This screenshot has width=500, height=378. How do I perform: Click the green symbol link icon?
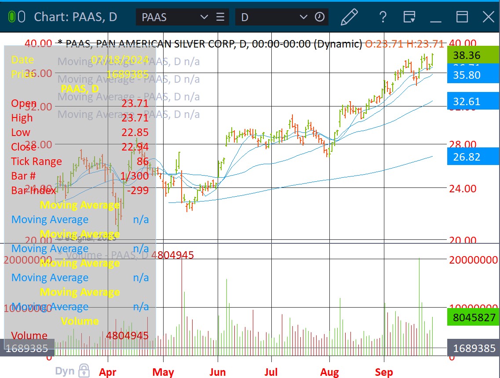pos(17,17)
